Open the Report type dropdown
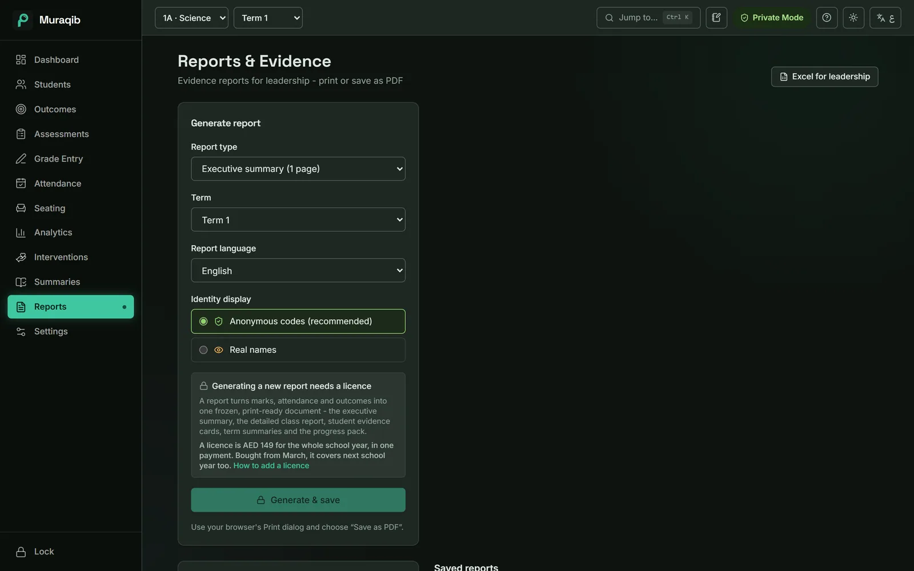The width and height of the screenshot is (914, 571). pyautogui.click(x=298, y=169)
